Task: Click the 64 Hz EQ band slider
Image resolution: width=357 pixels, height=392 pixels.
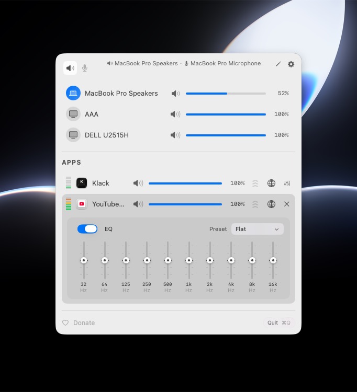Action: 105,260
